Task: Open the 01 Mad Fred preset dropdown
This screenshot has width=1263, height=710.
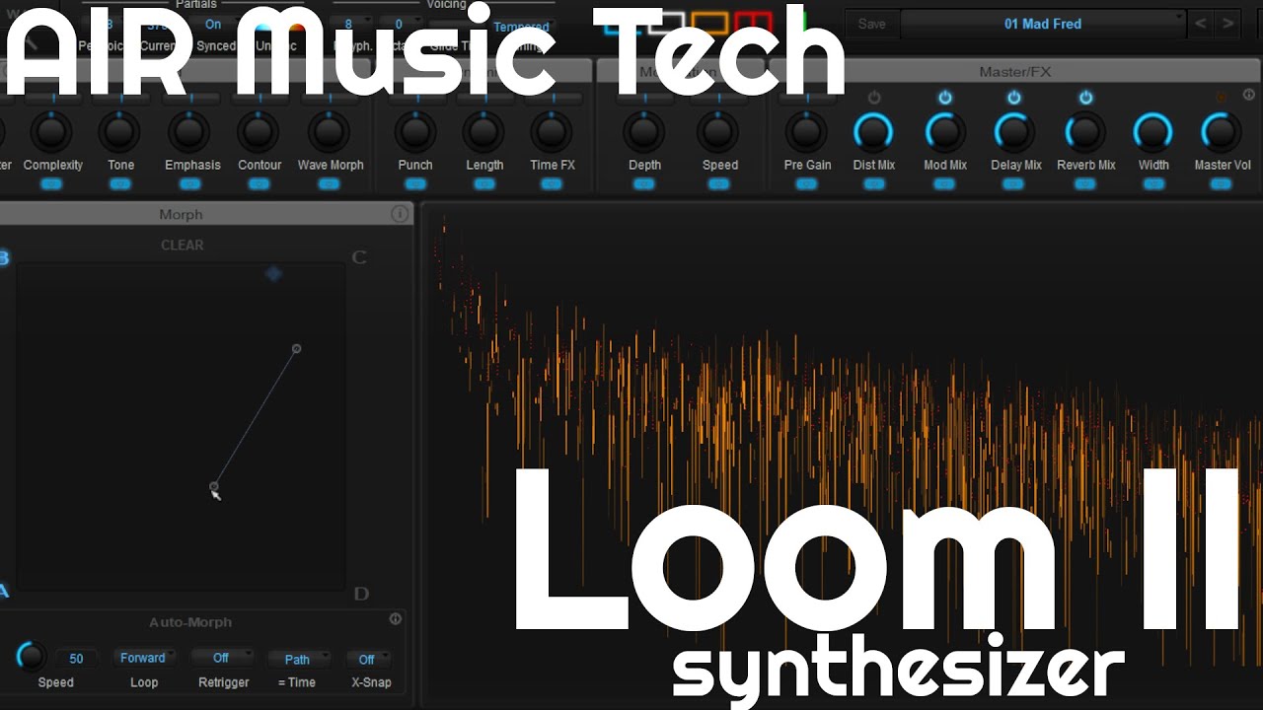Action: point(1043,24)
